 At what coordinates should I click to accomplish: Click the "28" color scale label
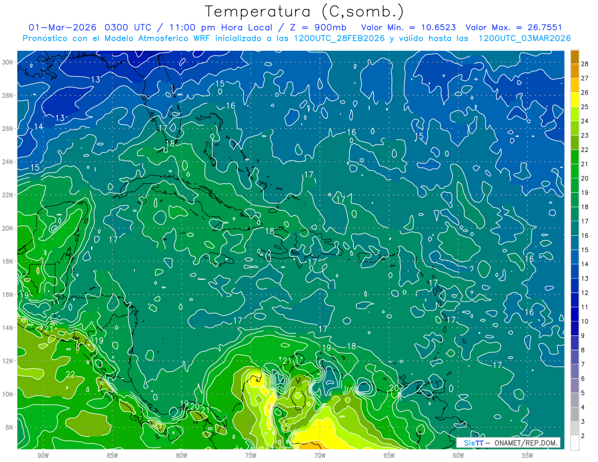click(585, 63)
